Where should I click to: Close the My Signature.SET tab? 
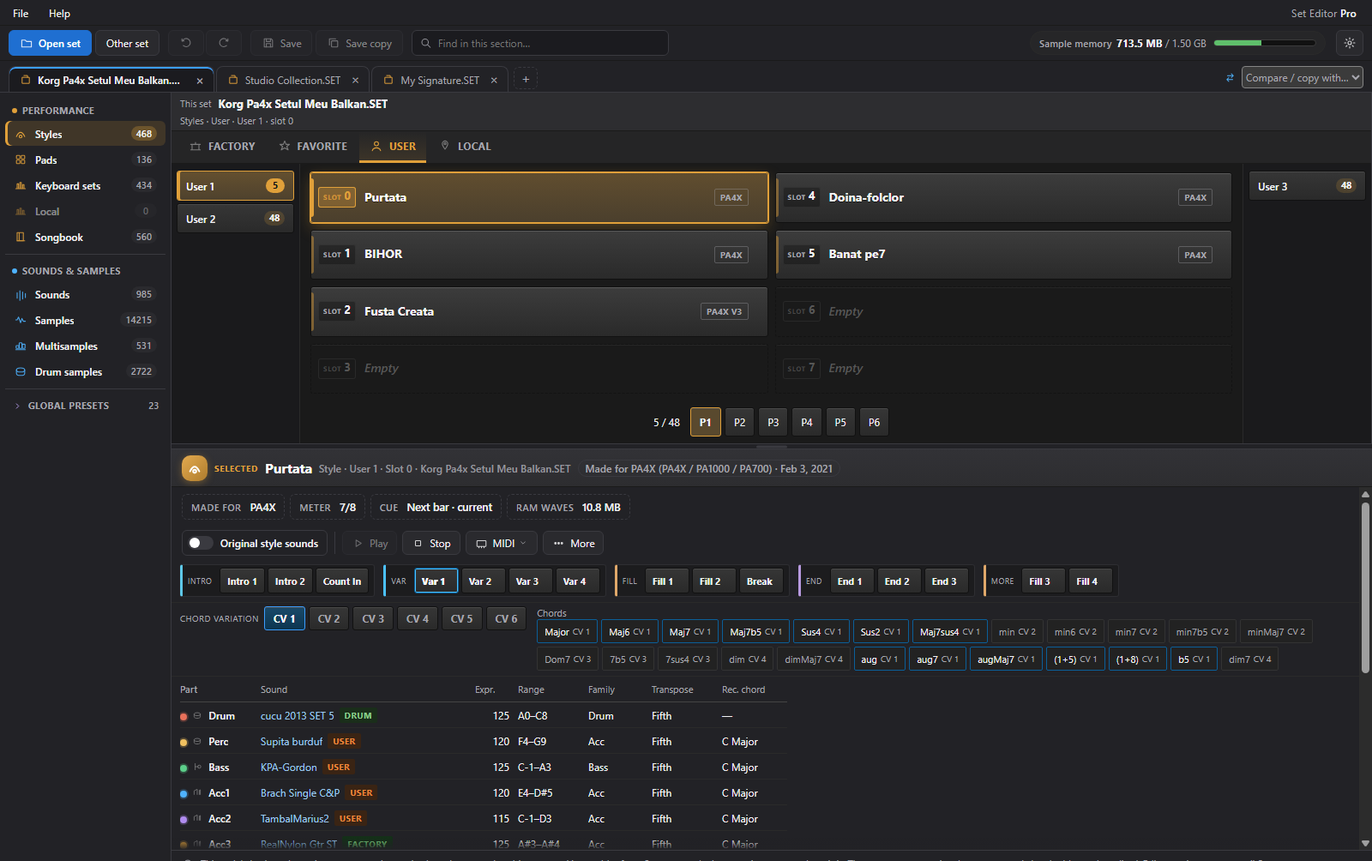pyautogui.click(x=494, y=81)
